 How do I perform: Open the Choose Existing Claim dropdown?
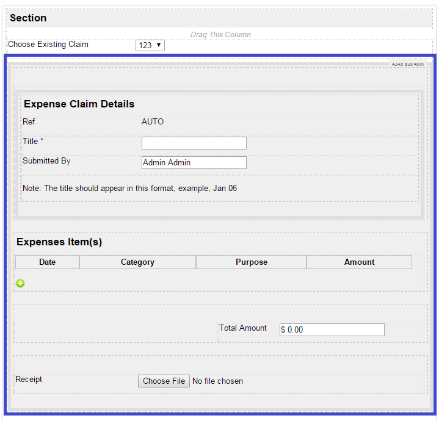[150, 45]
